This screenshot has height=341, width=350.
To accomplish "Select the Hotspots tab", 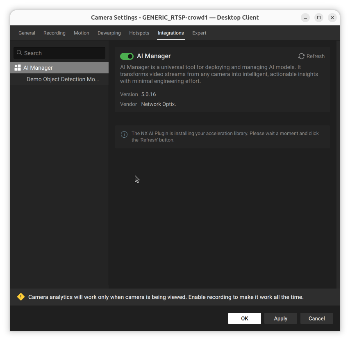I will [x=139, y=33].
